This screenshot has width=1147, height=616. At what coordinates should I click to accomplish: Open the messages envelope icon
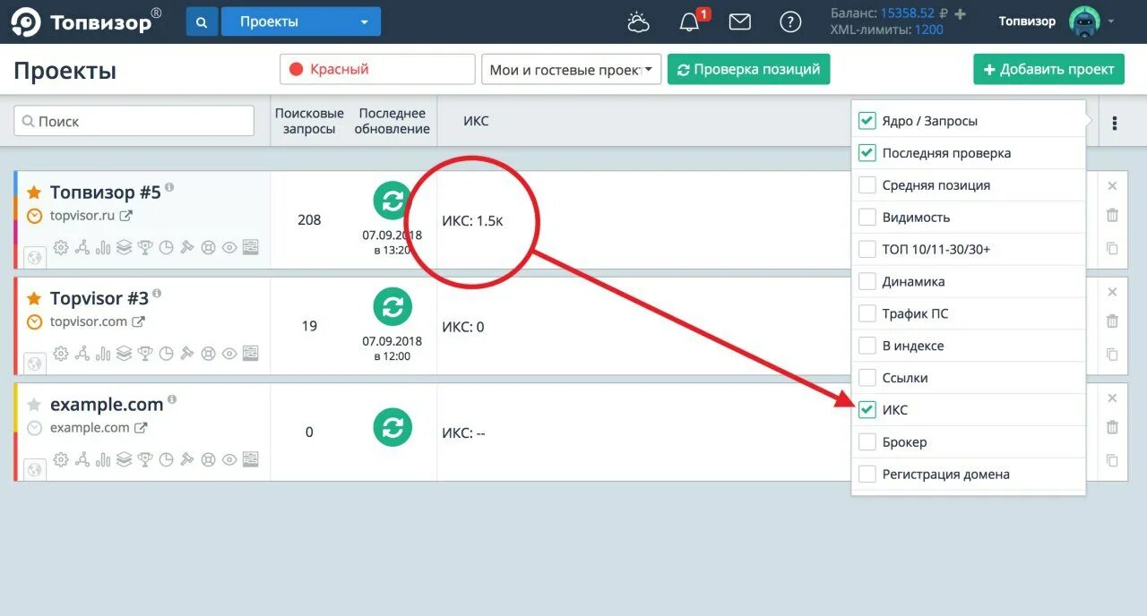point(739,22)
